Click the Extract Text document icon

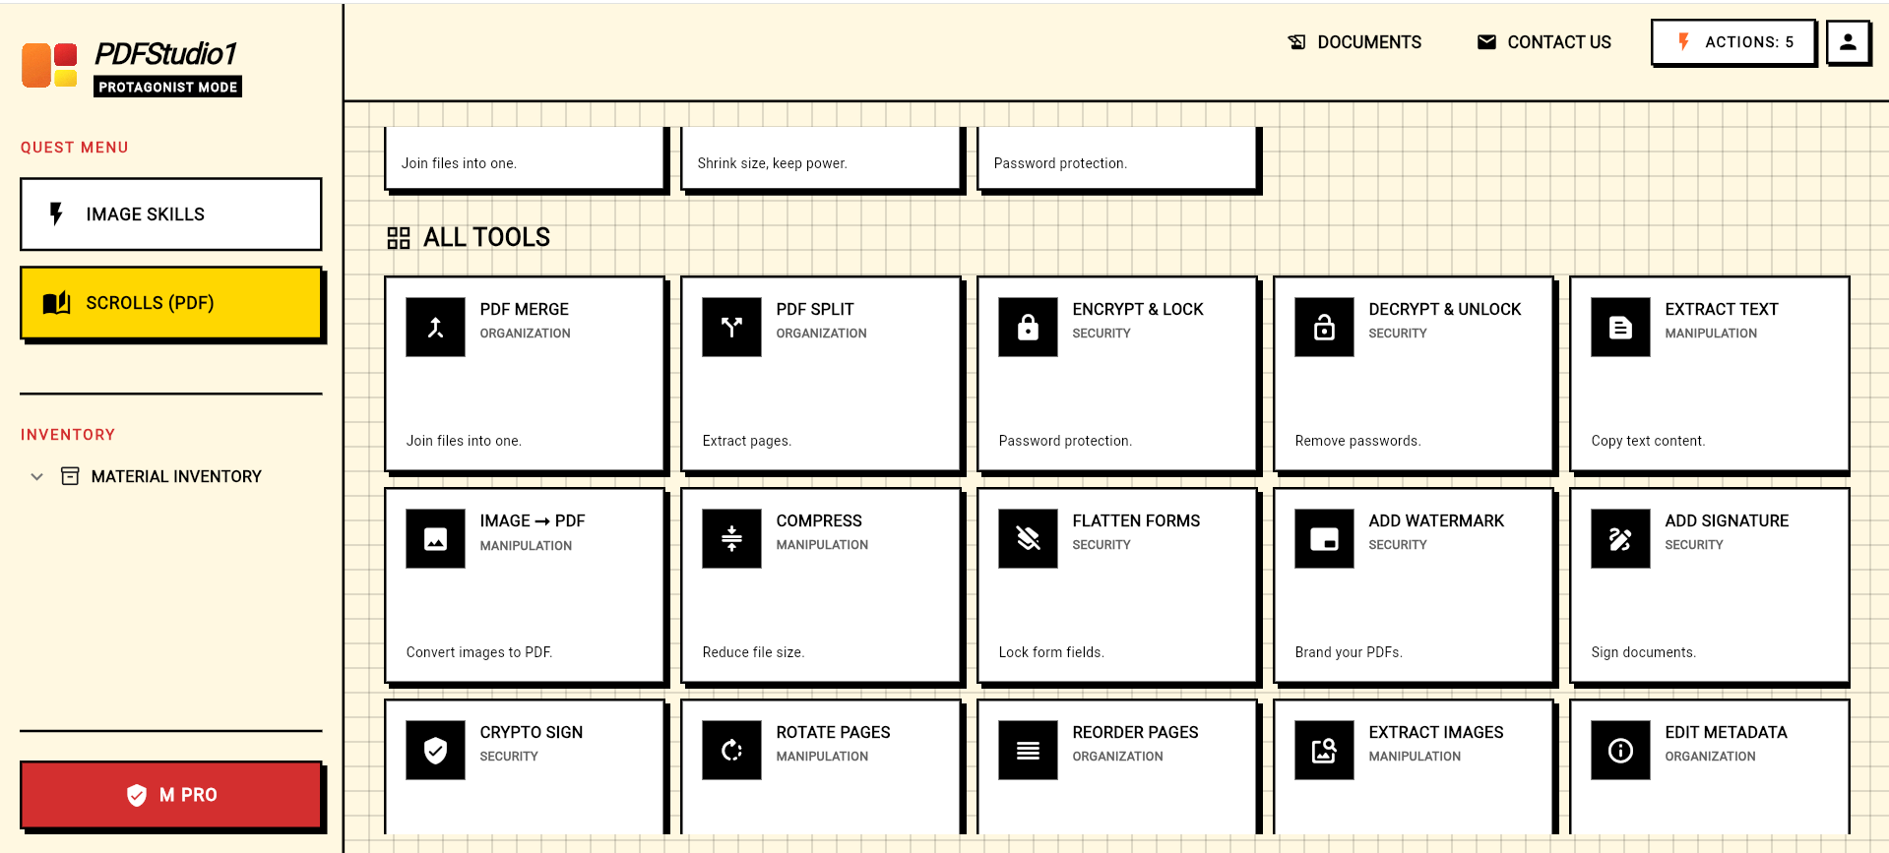point(1620,327)
